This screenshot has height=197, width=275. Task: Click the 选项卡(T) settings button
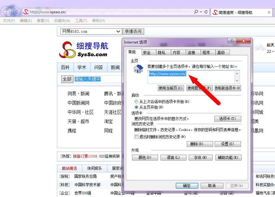point(228,119)
